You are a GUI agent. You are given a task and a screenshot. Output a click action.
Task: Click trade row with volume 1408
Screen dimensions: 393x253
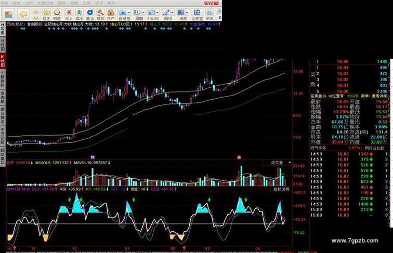click(x=349, y=204)
